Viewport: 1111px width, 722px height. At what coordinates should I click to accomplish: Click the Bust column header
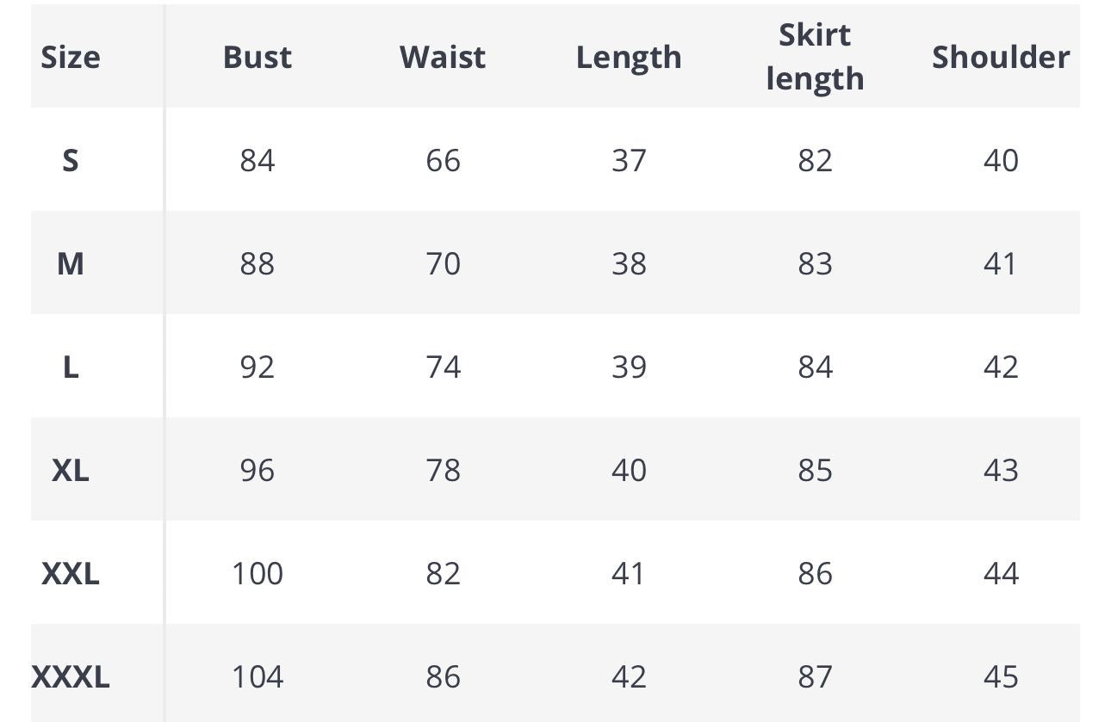tap(257, 57)
